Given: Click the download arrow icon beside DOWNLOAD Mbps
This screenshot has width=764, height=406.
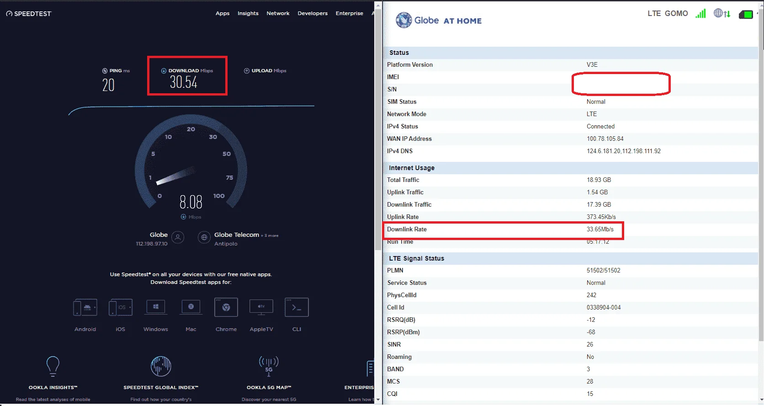Looking at the screenshot, I should (164, 71).
